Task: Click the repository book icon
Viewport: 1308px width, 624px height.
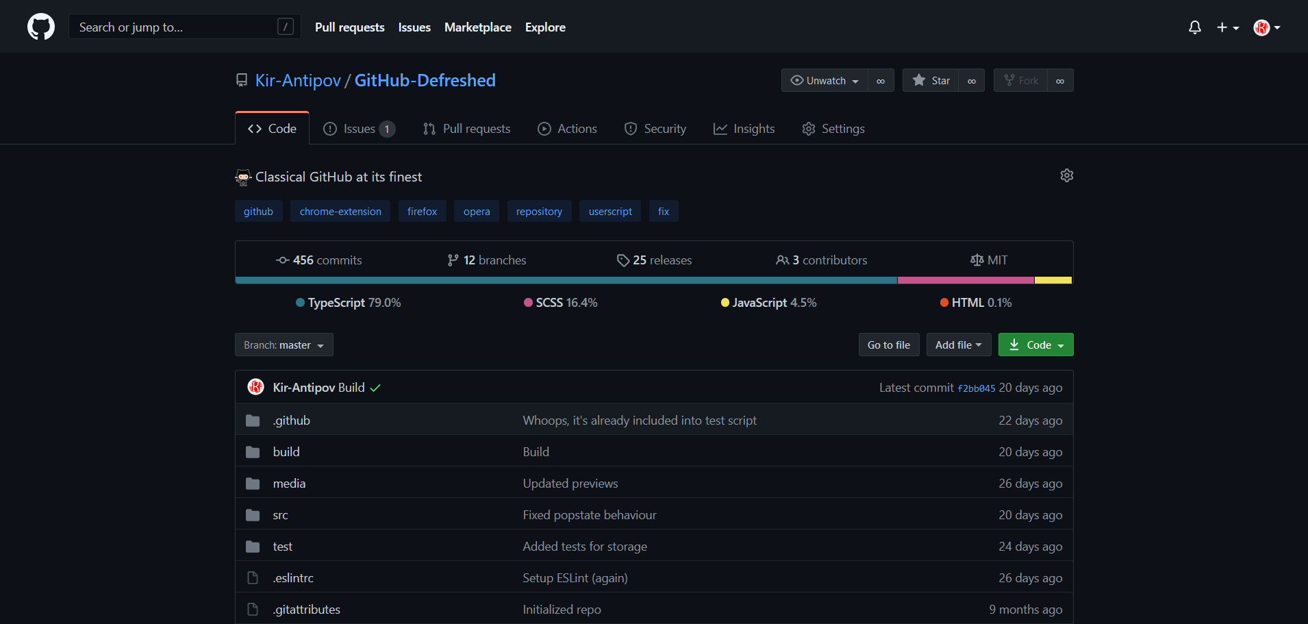Action: point(241,81)
